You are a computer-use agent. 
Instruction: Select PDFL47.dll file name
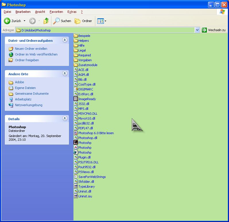tap(86, 128)
